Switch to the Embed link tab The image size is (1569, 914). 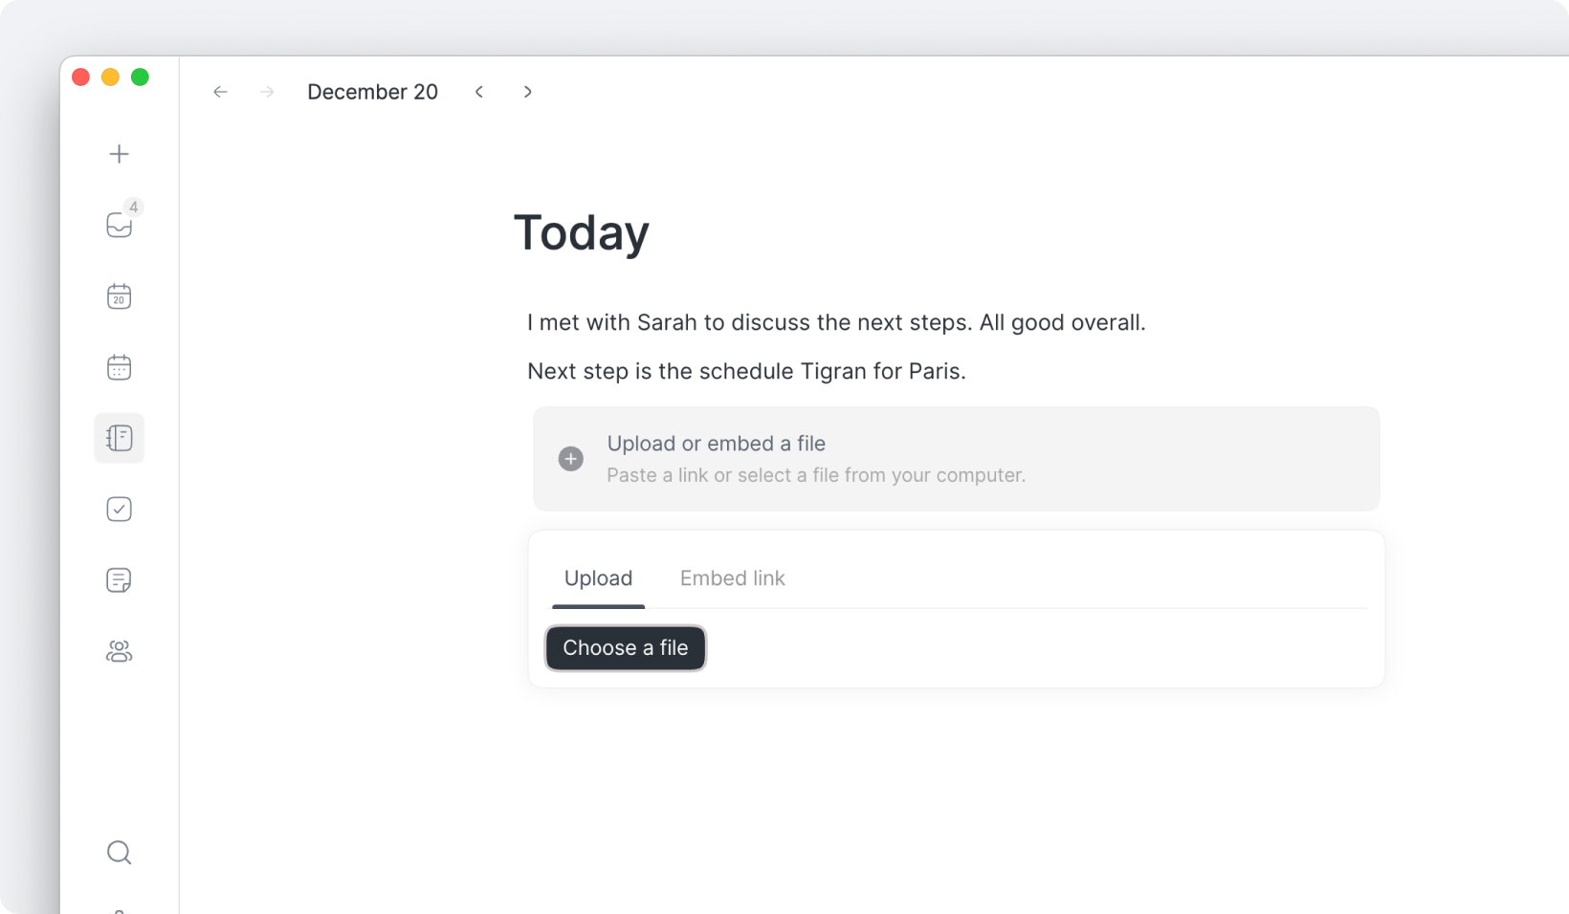click(732, 578)
